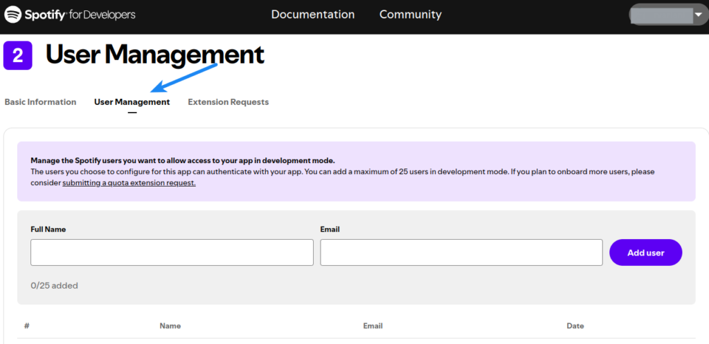Open the Documentation menu item
The height and width of the screenshot is (344, 709).
click(313, 15)
